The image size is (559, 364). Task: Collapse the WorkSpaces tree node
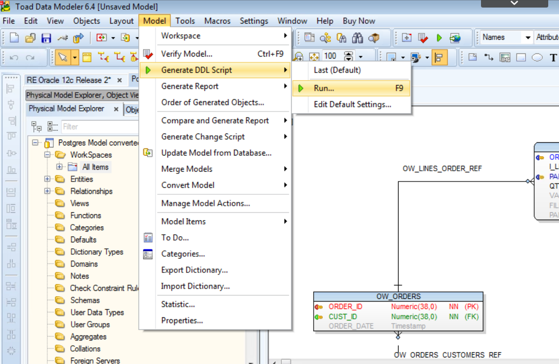pos(47,155)
